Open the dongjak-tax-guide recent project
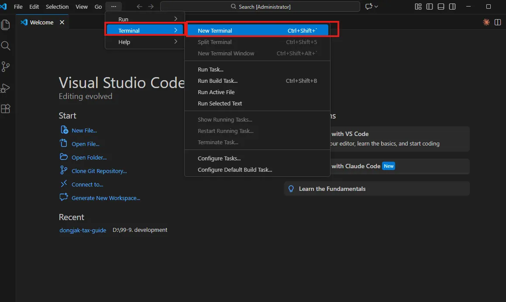This screenshot has width=506, height=302. pyautogui.click(x=83, y=230)
